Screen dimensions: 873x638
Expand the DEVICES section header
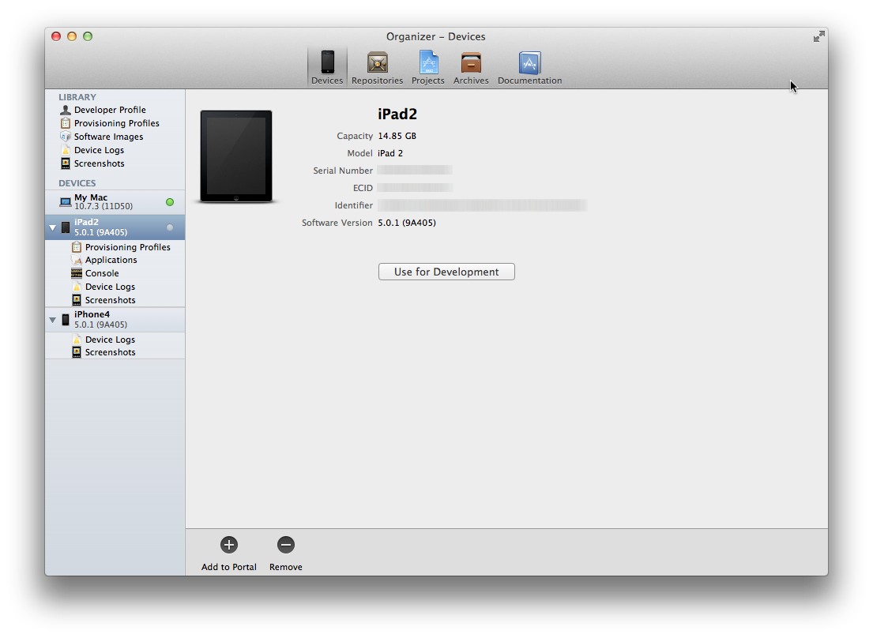(x=78, y=182)
